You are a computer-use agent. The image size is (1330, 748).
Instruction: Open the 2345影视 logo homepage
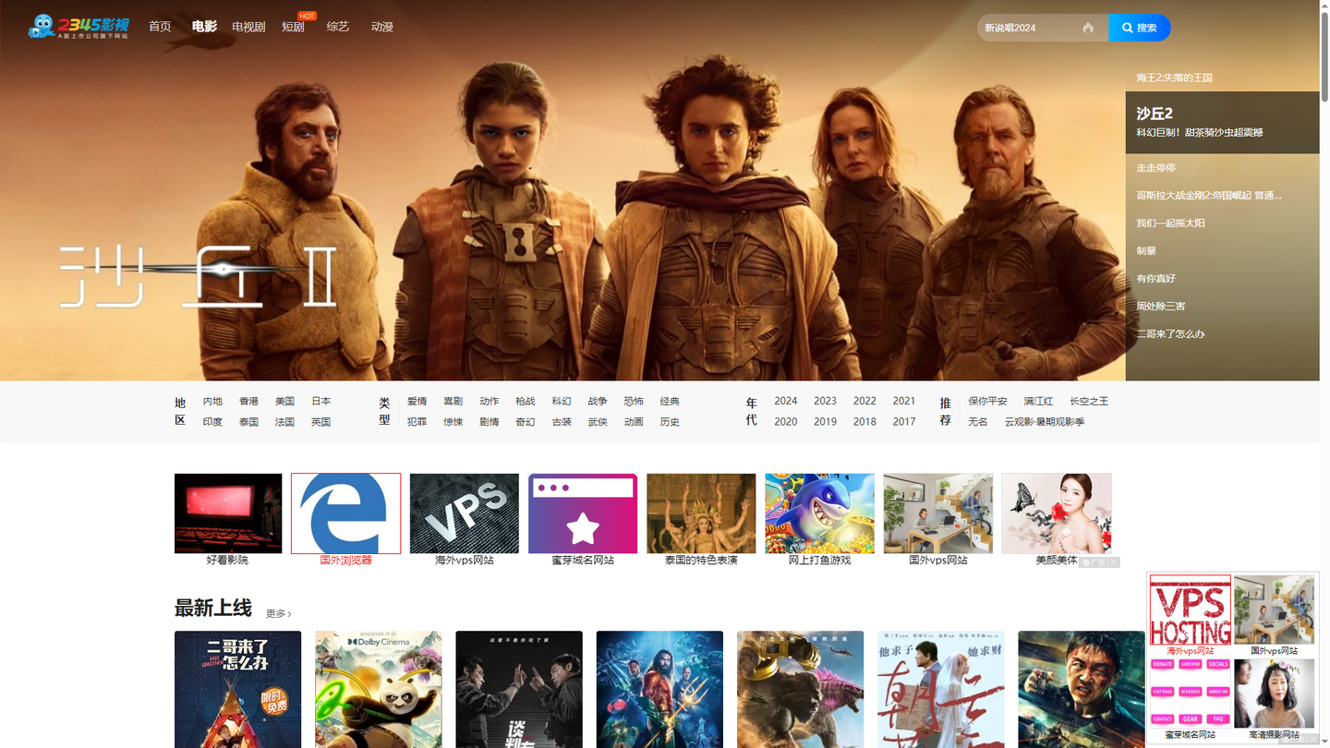79,27
